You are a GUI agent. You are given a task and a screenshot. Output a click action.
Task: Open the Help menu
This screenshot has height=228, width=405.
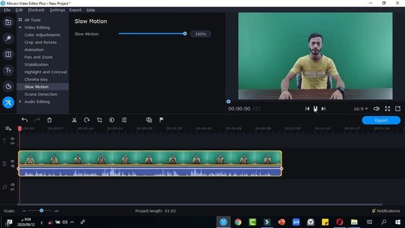(91, 10)
